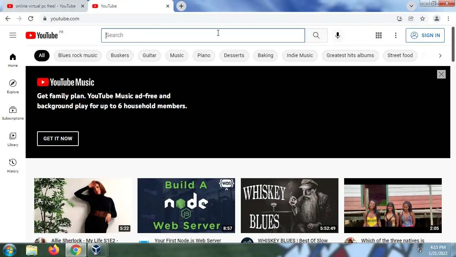This screenshot has height=257, width=456.
Task: Select the Guitar chip
Action: [x=149, y=55]
